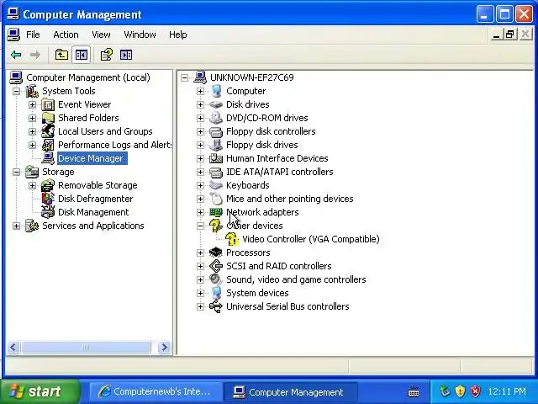Screen dimensions: 538x404
Task: Toggle the Show/Hide Console Tree icon
Action: tap(82, 55)
